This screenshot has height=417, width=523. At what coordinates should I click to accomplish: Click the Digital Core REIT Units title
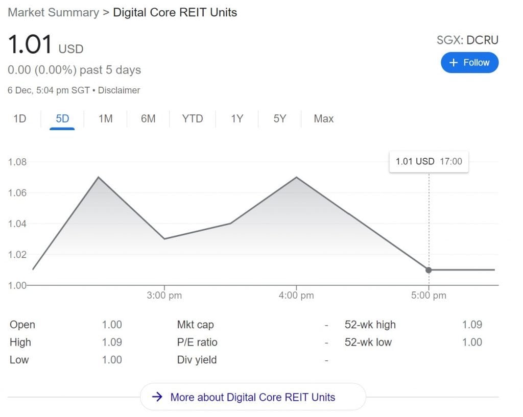click(x=175, y=13)
